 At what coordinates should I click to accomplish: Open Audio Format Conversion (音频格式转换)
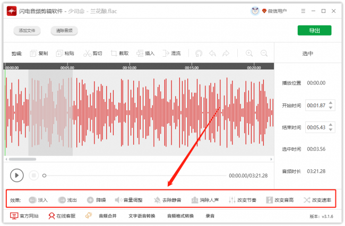(180, 216)
